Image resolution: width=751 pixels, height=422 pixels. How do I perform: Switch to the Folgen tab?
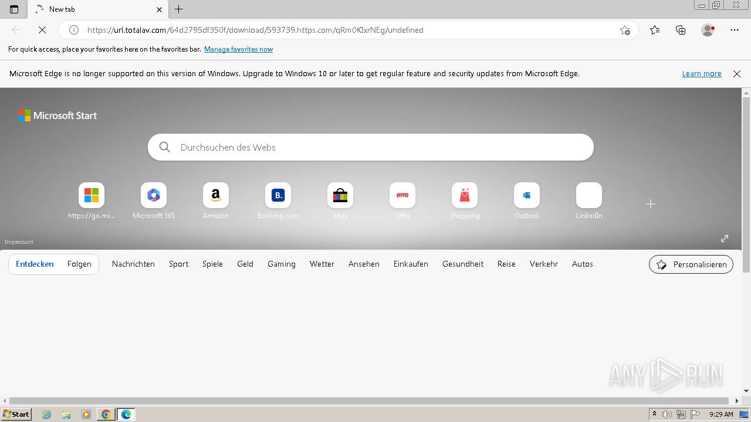coord(79,264)
